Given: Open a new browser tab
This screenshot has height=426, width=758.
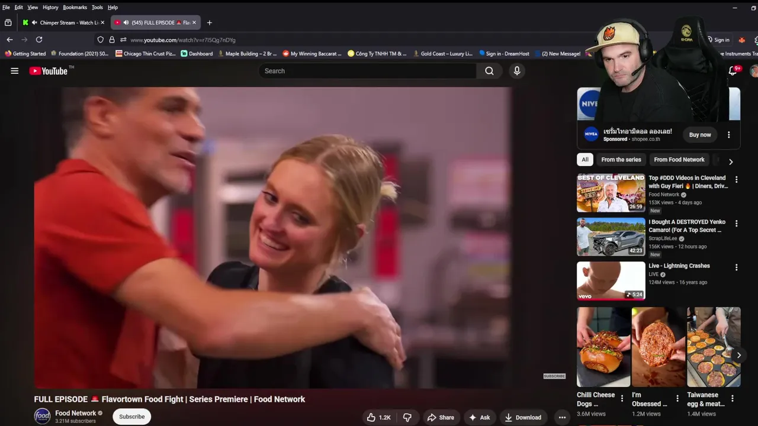Looking at the screenshot, I should pyautogui.click(x=209, y=22).
